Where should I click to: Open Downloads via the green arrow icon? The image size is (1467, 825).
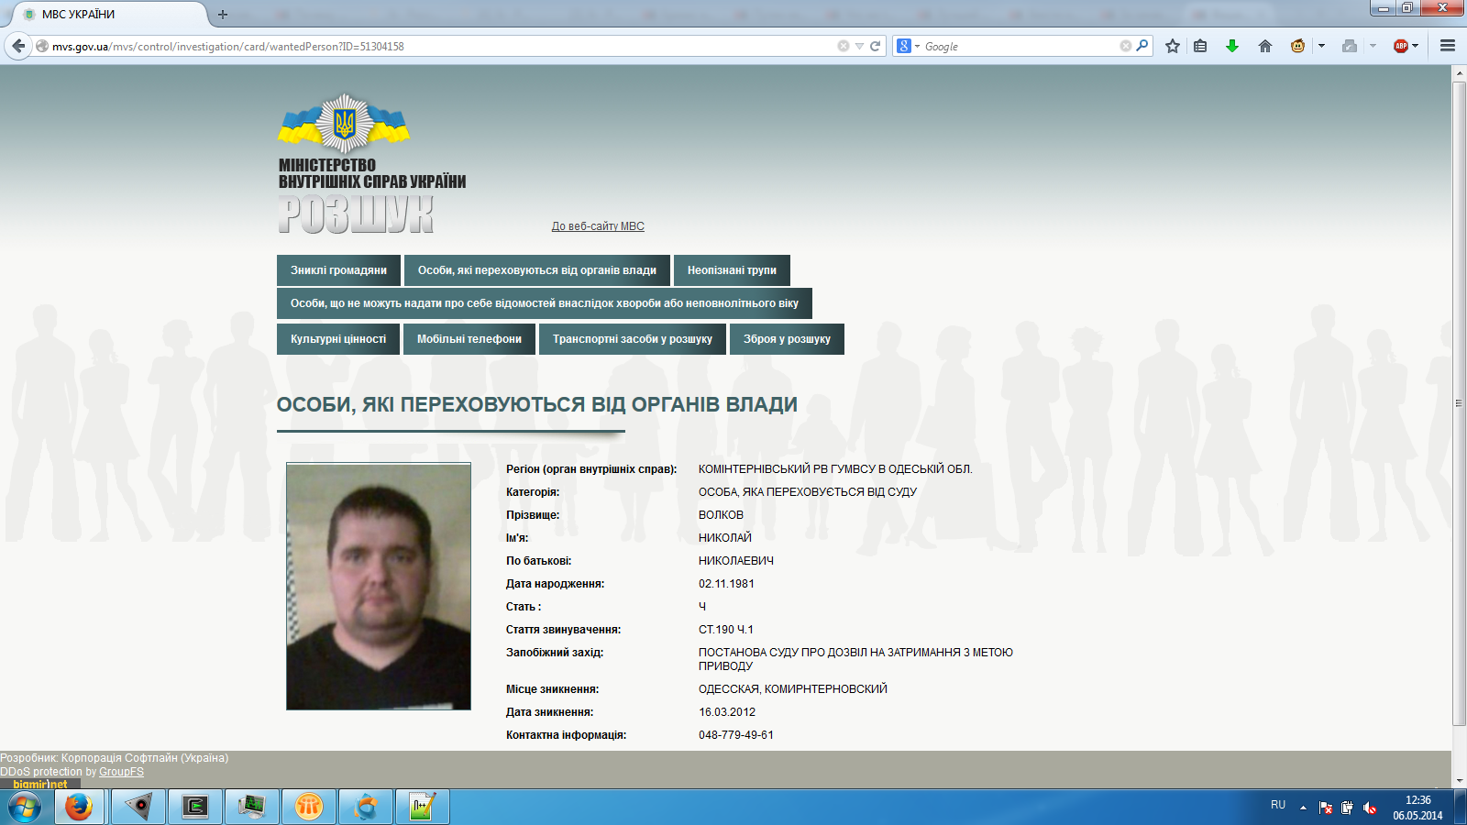pos(1232,46)
